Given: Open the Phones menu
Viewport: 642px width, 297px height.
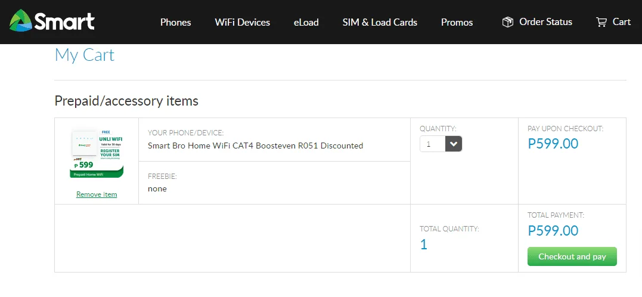Looking at the screenshot, I should [176, 22].
